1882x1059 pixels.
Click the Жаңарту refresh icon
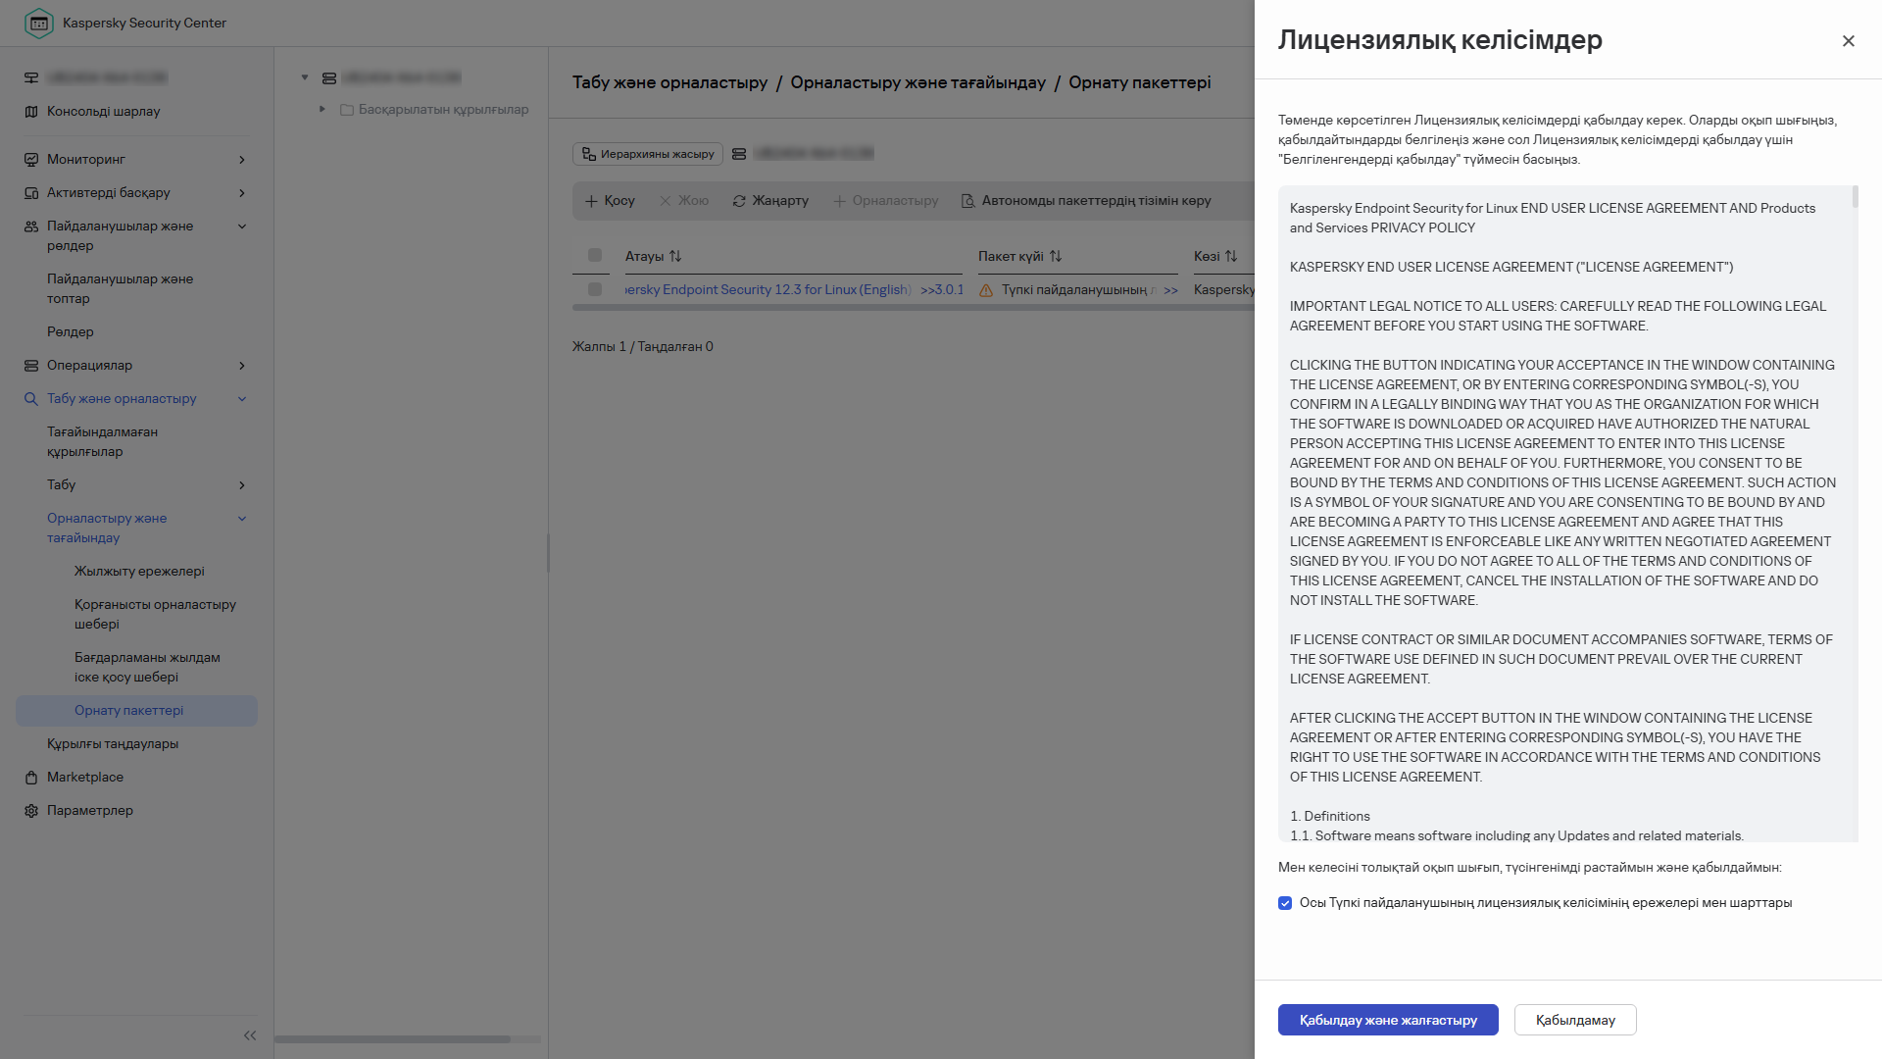739,200
